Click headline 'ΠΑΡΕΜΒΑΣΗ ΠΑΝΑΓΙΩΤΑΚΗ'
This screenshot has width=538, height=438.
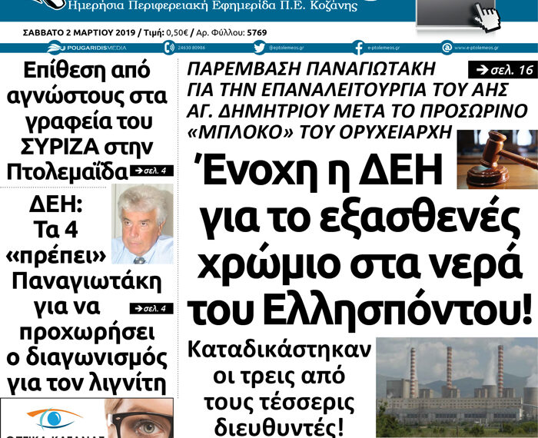(x=311, y=69)
